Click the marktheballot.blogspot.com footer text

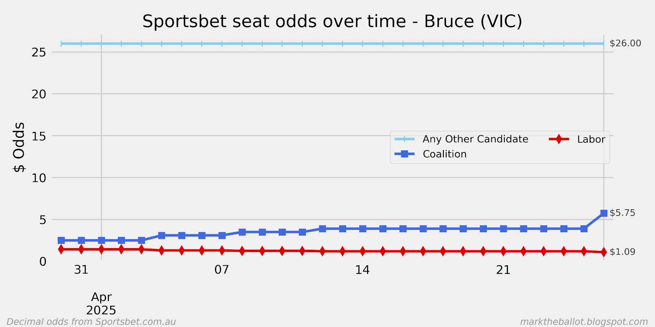(584, 322)
